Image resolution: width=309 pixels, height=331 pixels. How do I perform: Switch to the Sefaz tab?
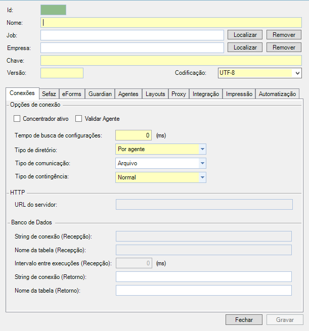(49, 94)
